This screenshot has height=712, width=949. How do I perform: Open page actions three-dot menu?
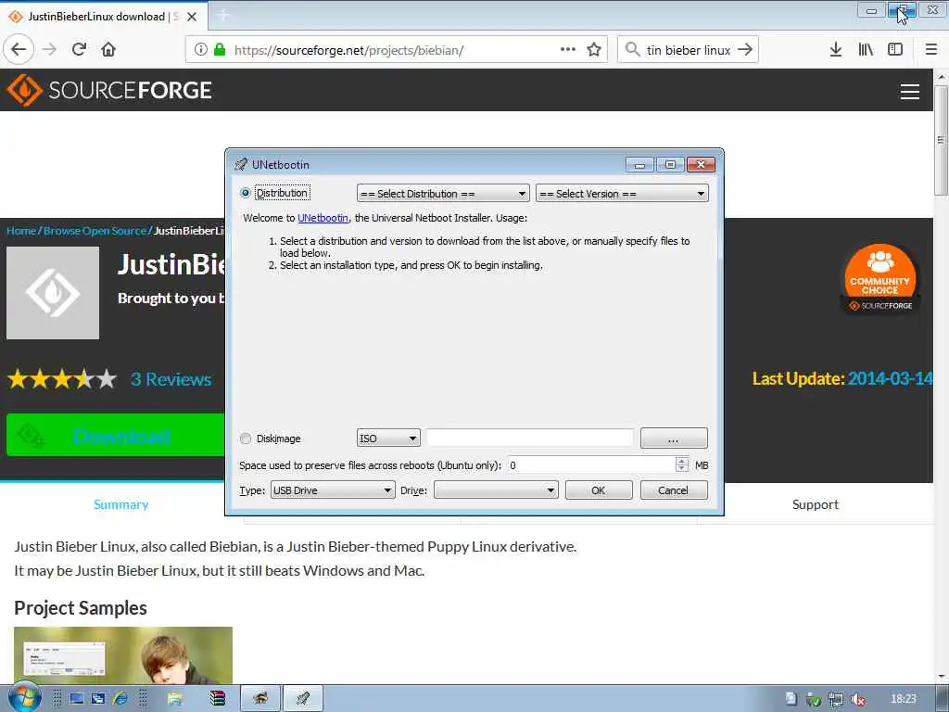568,50
